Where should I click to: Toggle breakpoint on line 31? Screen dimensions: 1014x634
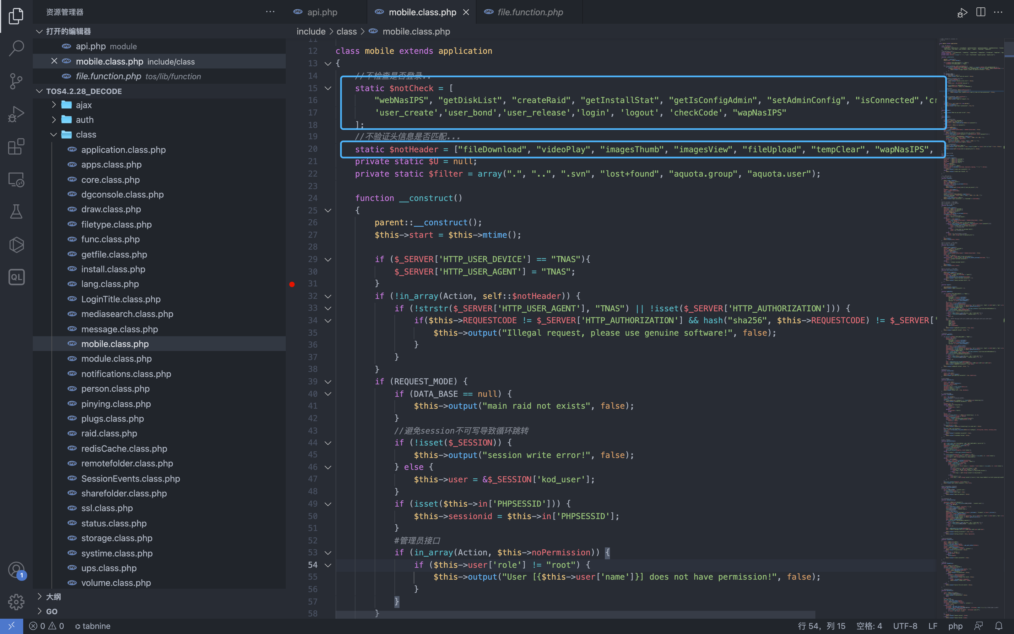pos(292,284)
